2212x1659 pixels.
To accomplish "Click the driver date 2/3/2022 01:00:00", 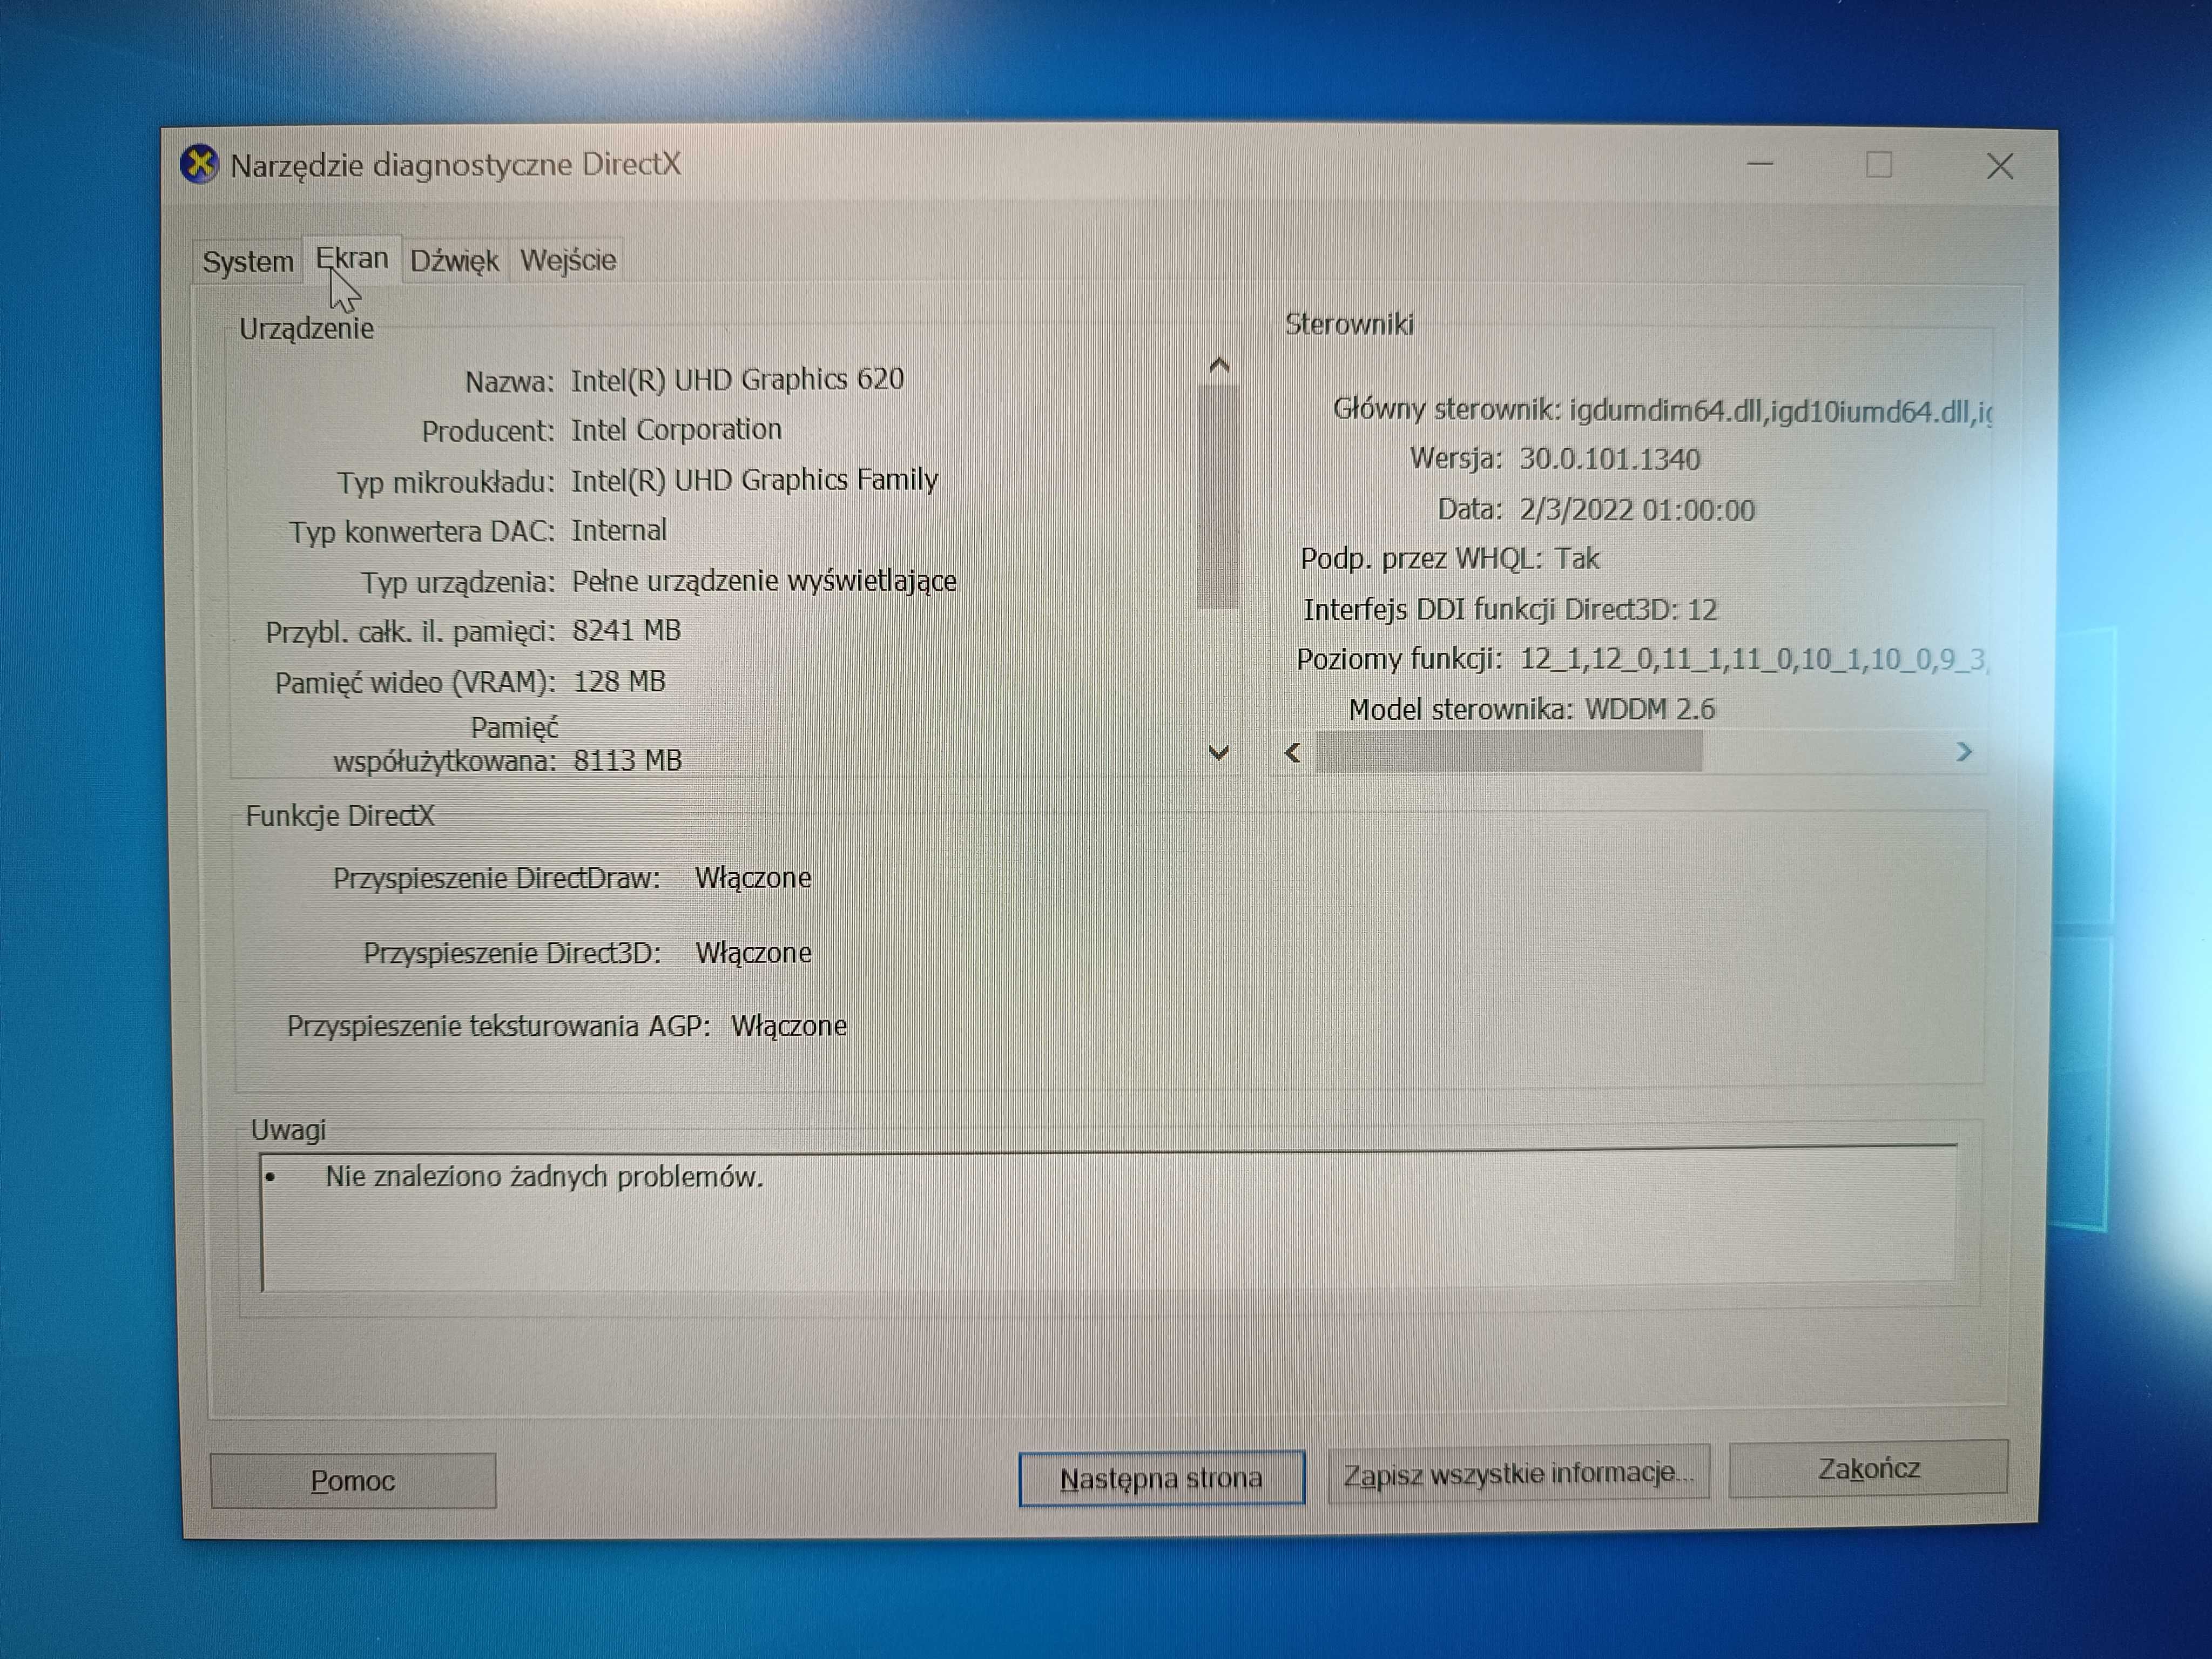I will pos(1637,510).
